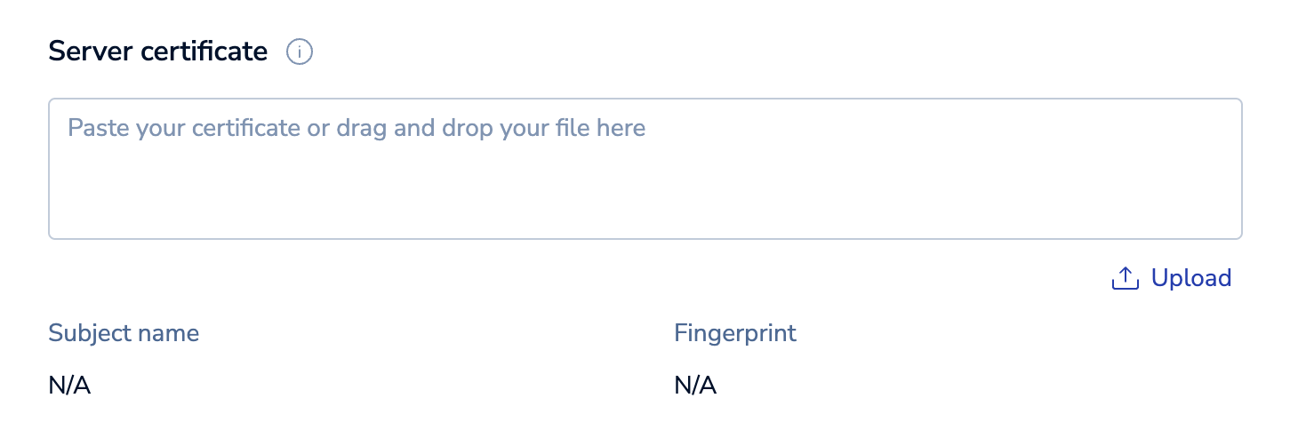Click the circled "i" information icon
The image size is (1298, 430).
click(x=300, y=52)
